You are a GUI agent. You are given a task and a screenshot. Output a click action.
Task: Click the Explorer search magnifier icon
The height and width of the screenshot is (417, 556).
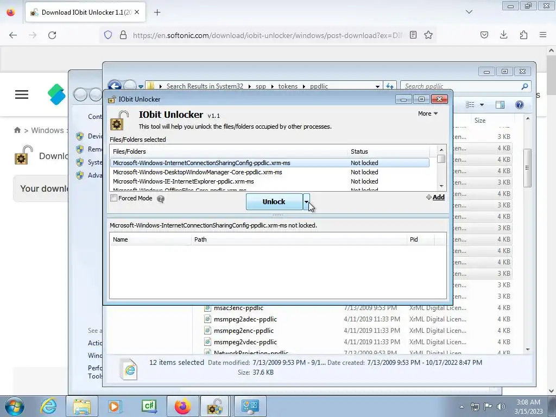click(x=525, y=86)
